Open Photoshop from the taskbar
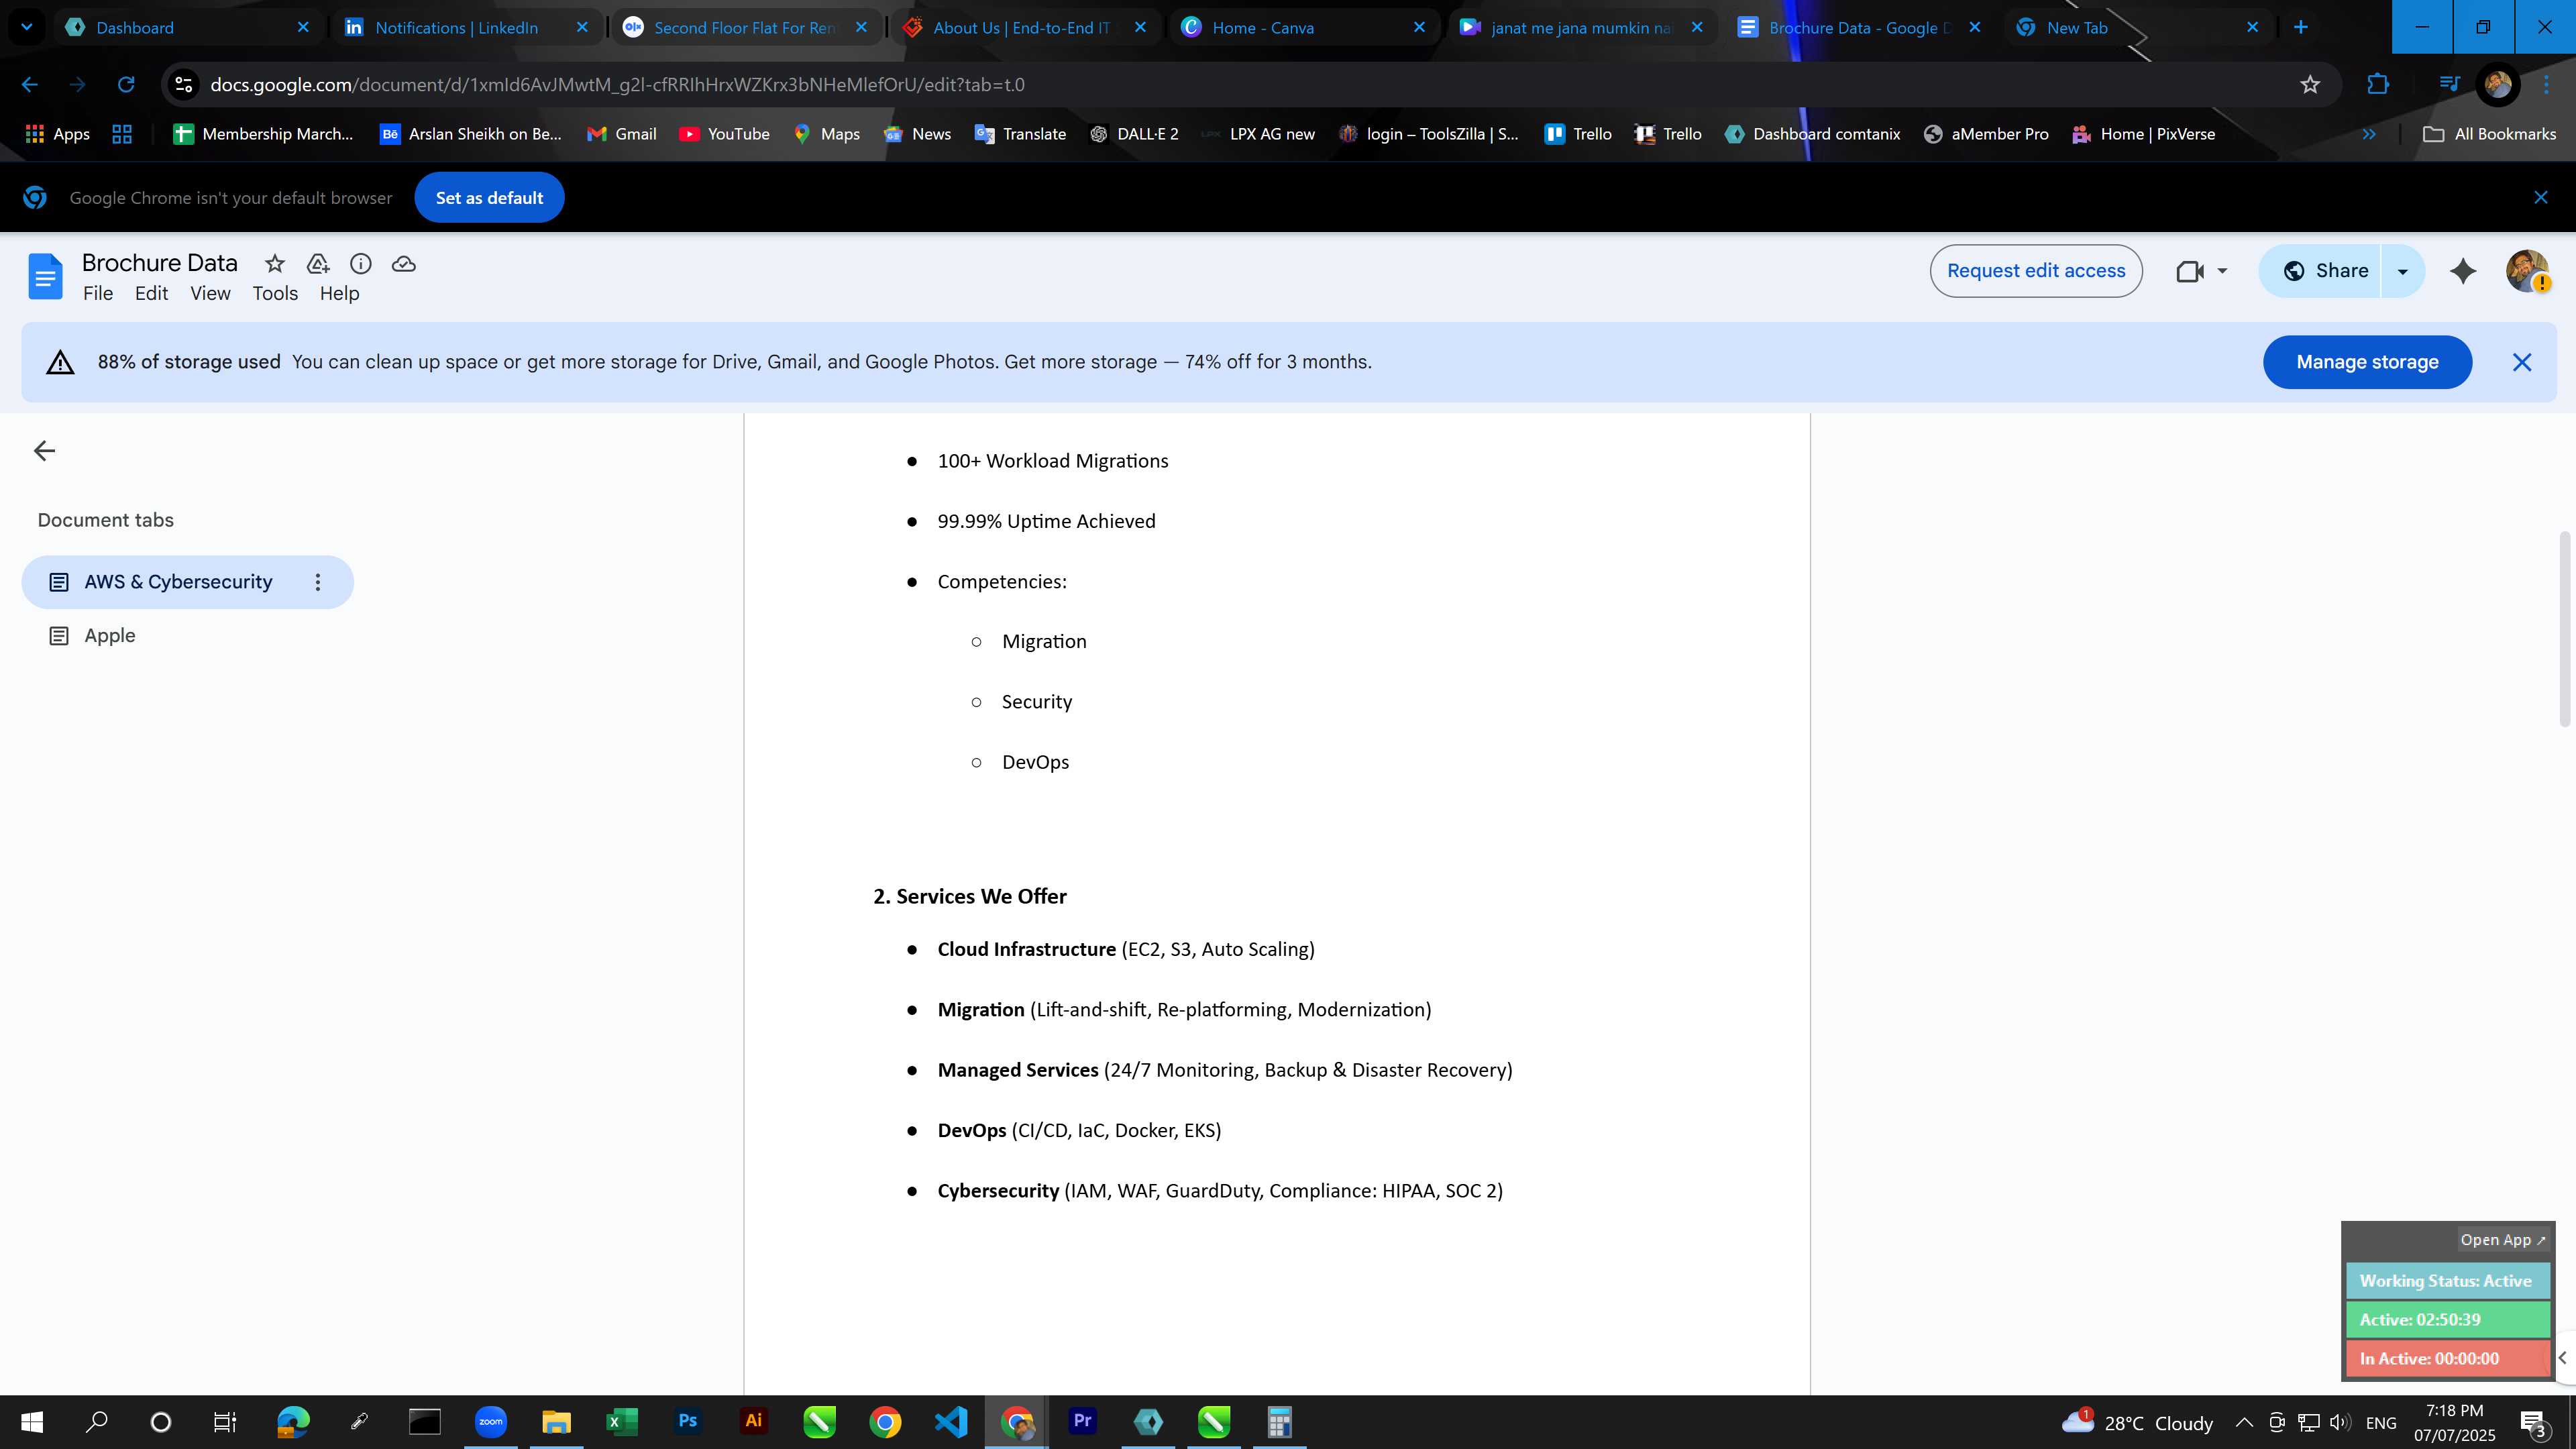 pyautogui.click(x=688, y=1422)
